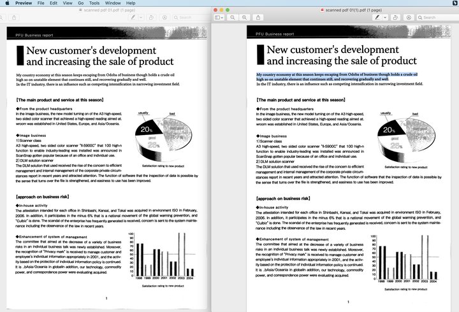Open the Help menu
This screenshot has height=312, width=459.
coord(131,3)
